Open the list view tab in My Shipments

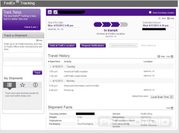[x=9, y=85]
